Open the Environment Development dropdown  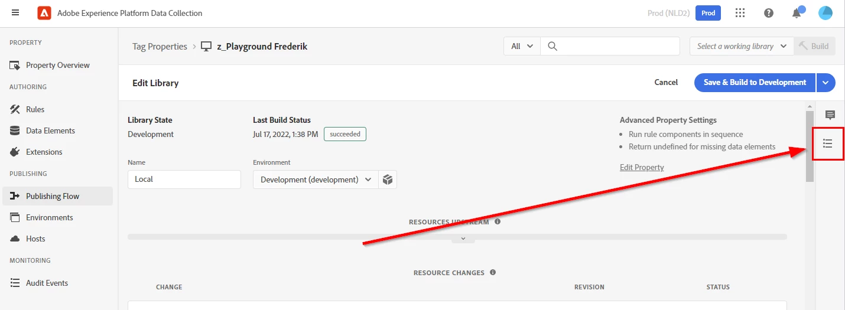click(x=316, y=180)
